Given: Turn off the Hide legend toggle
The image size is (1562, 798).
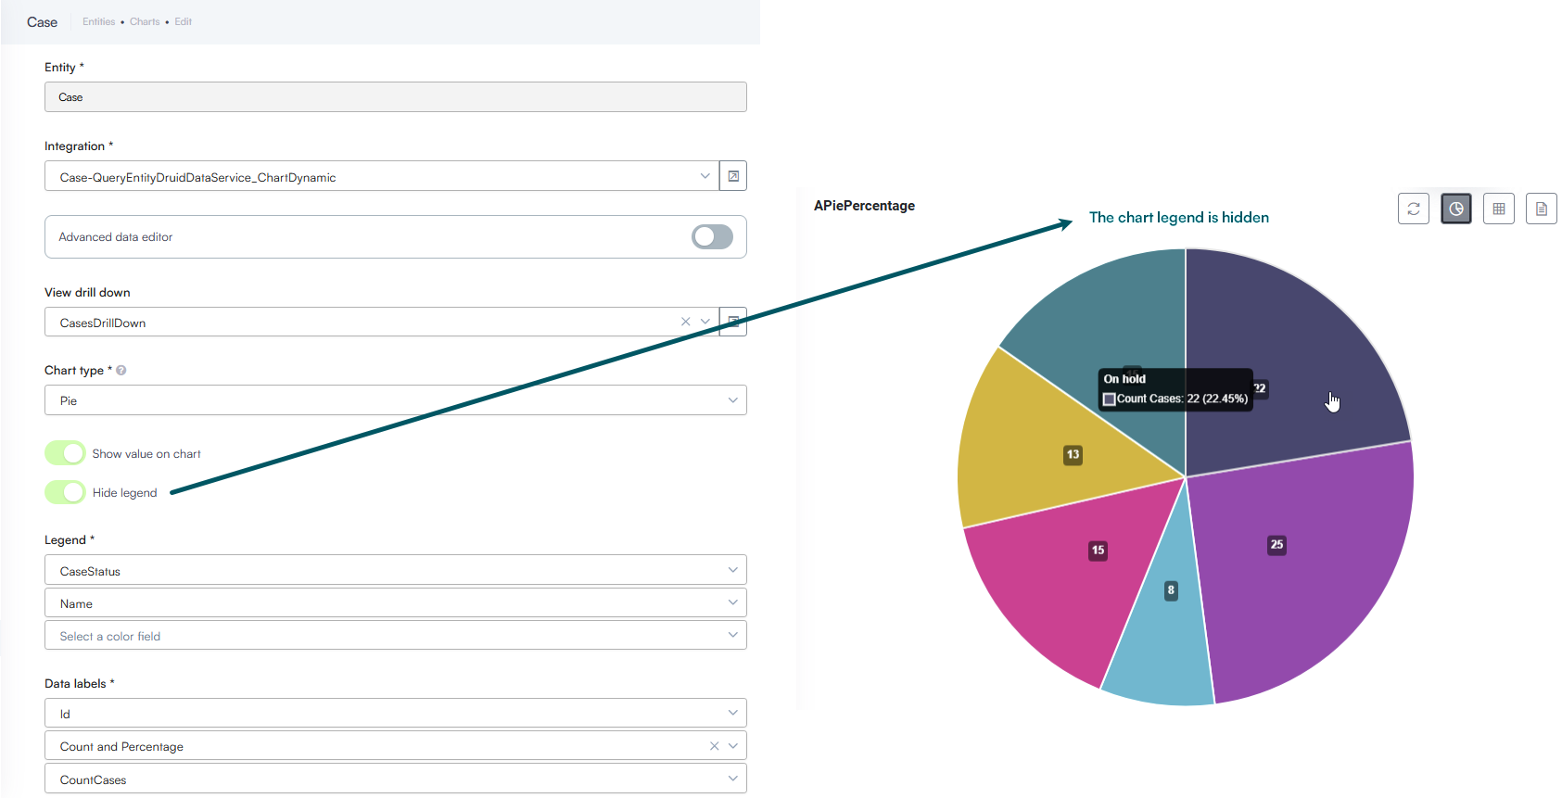Looking at the screenshot, I should click(65, 492).
